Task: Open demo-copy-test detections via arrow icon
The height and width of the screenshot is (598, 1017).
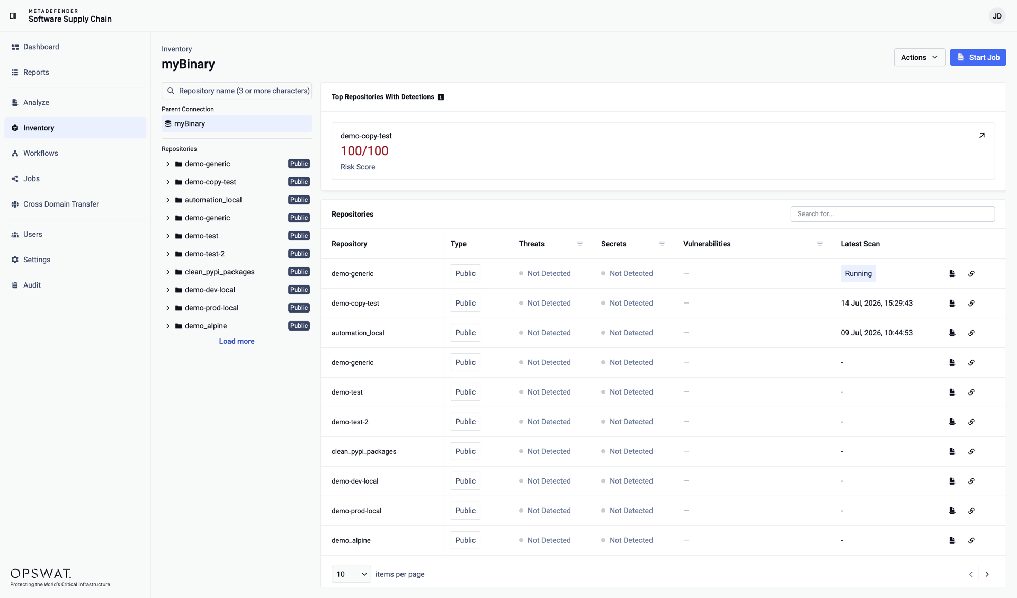Action: click(x=982, y=136)
